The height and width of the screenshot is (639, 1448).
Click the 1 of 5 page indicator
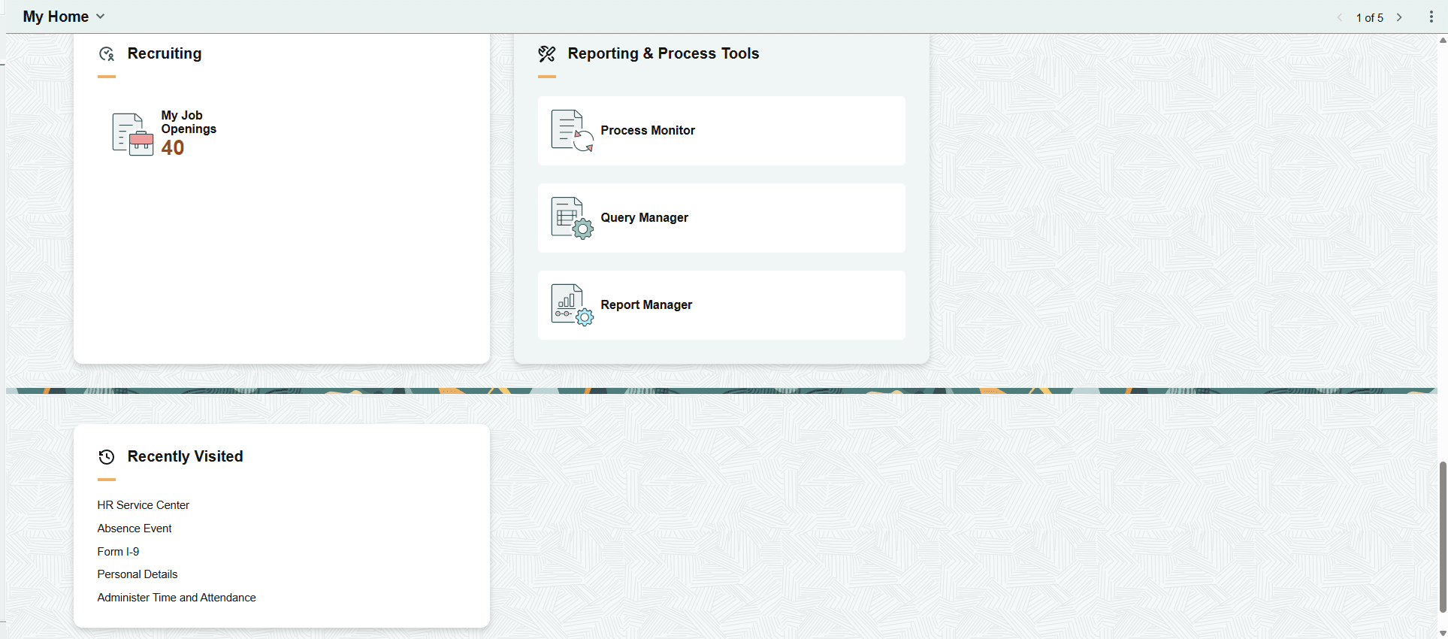tap(1369, 17)
